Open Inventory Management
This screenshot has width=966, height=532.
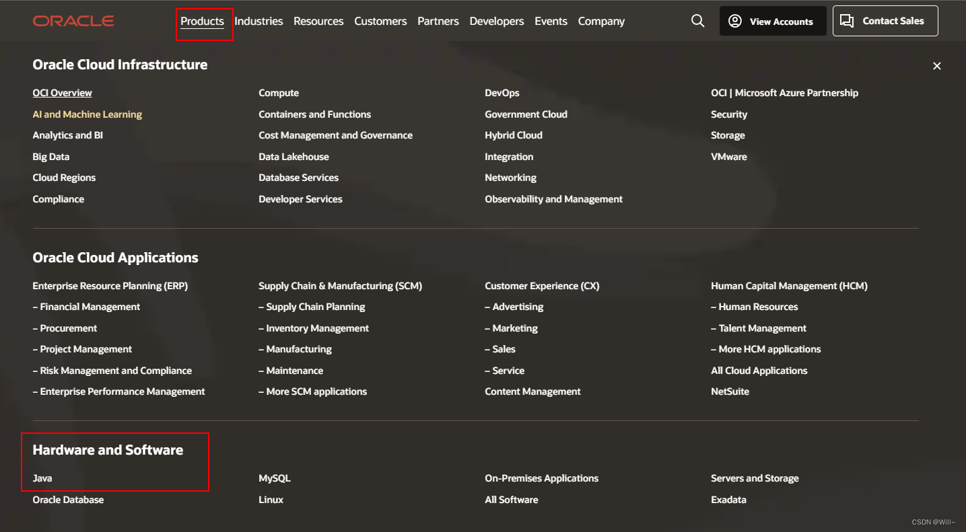pyautogui.click(x=314, y=328)
